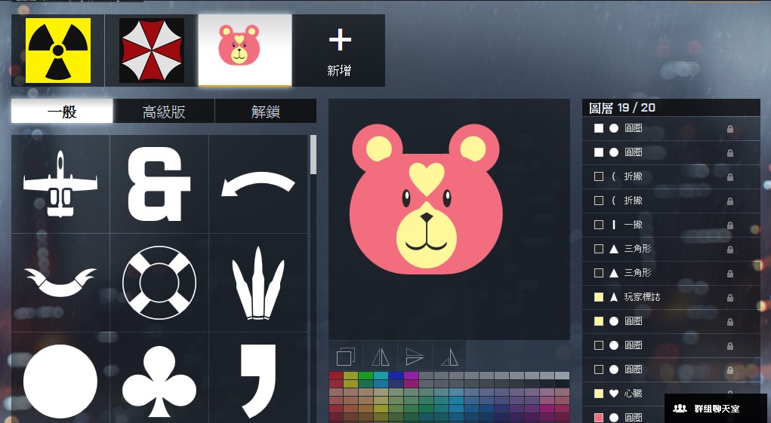Viewport: 771px width, 423px height.
Task: Select the red umbrella emblem thumbnail
Action: pyautogui.click(x=151, y=51)
